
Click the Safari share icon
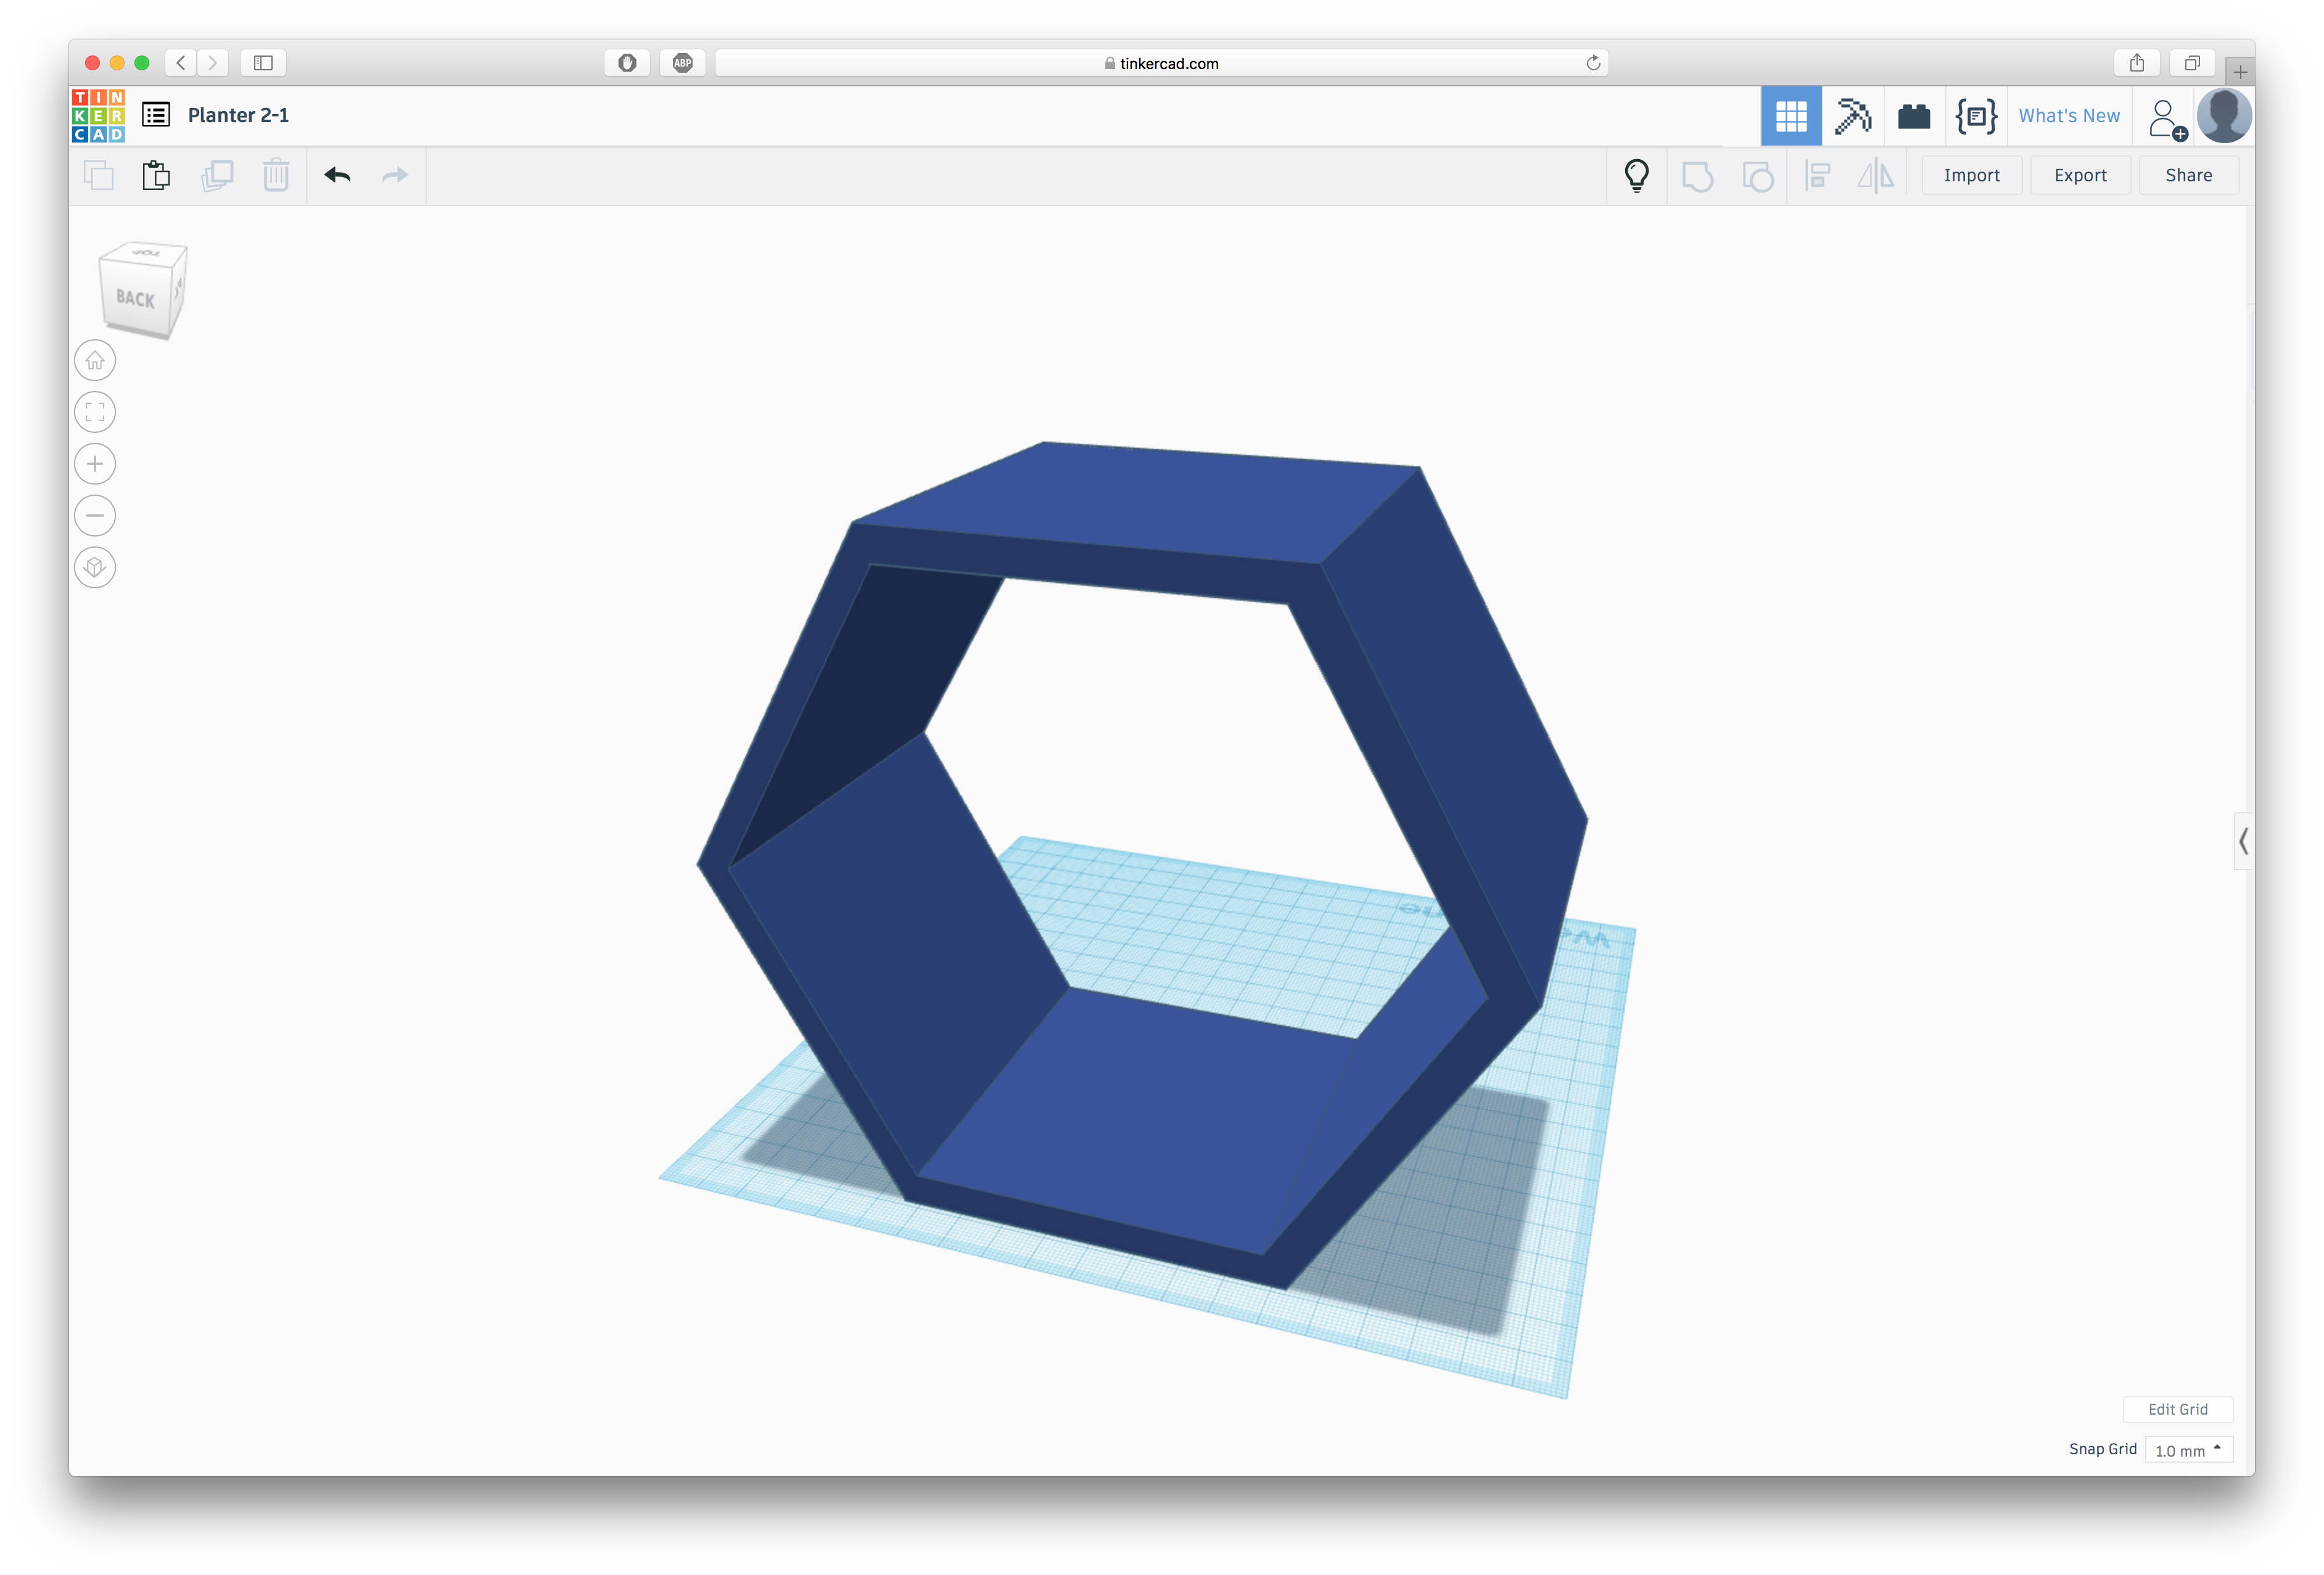(2136, 63)
